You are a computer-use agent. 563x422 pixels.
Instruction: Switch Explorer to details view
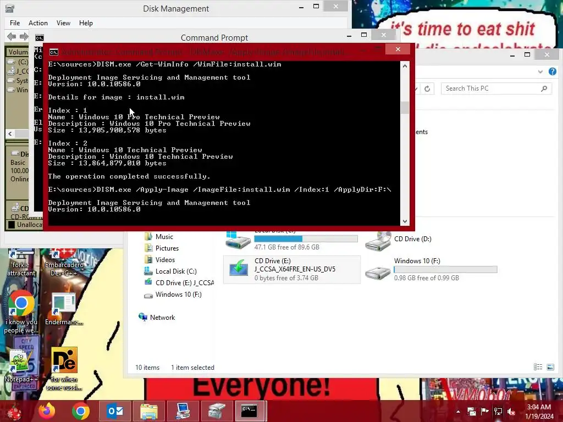(538, 367)
